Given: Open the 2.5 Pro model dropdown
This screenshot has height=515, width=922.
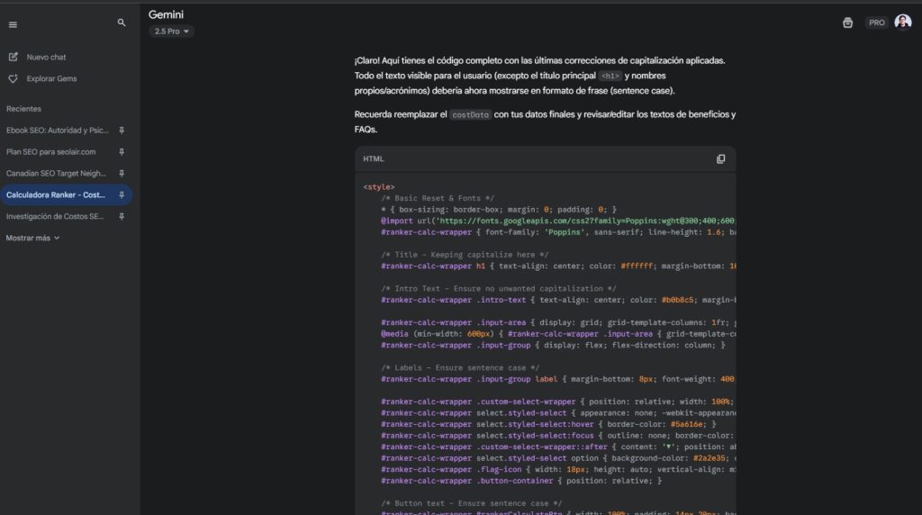Looking at the screenshot, I should [x=172, y=32].
